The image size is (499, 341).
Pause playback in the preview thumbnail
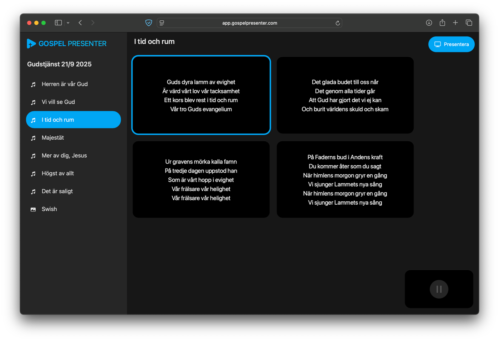coord(439,289)
